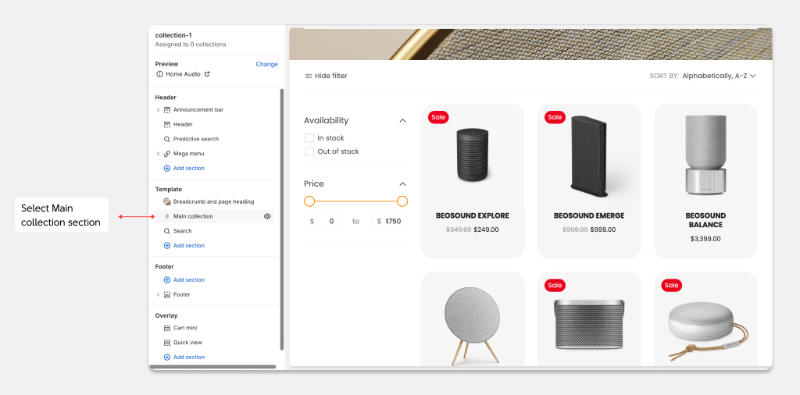Viewport: 800px width, 395px height.
Task: Check the In stock checkbox
Action: click(x=309, y=138)
